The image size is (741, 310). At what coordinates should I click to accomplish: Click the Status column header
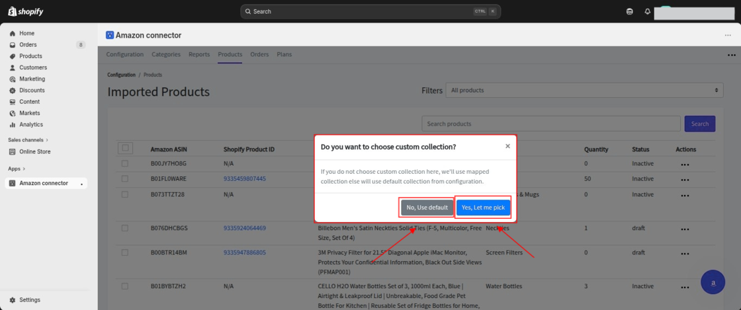coord(640,149)
